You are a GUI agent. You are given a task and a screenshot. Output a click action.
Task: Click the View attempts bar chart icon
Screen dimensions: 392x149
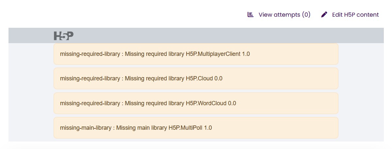[251, 15]
